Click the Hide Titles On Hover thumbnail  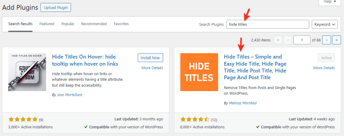point(27,72)
